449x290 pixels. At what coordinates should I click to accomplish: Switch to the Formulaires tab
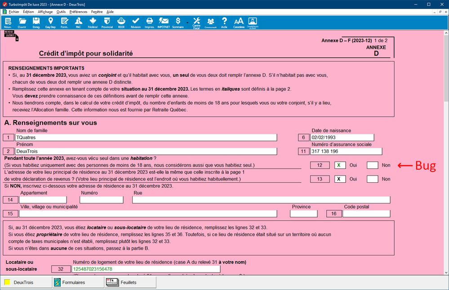click(x=78, y=282)
